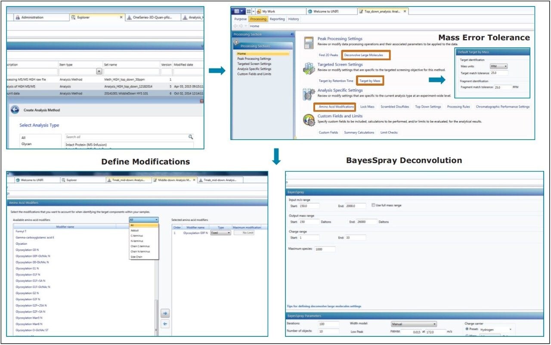Open the Mass units PPM dropdown
This screenshot has height=345, width=551.
tap(499, 66)
